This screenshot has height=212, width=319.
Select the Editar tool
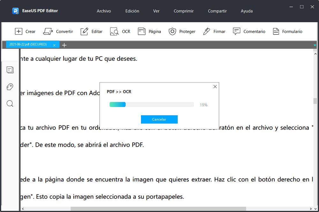(92, 31)
